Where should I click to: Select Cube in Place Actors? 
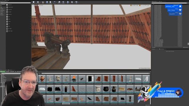18,17
